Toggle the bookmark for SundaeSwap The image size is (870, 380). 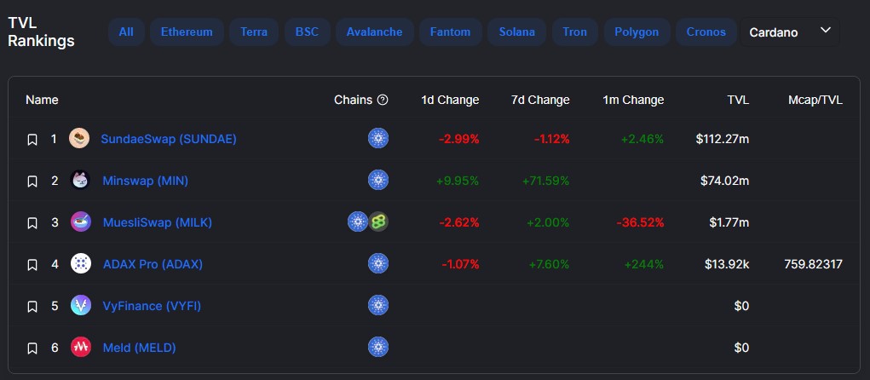32,139
